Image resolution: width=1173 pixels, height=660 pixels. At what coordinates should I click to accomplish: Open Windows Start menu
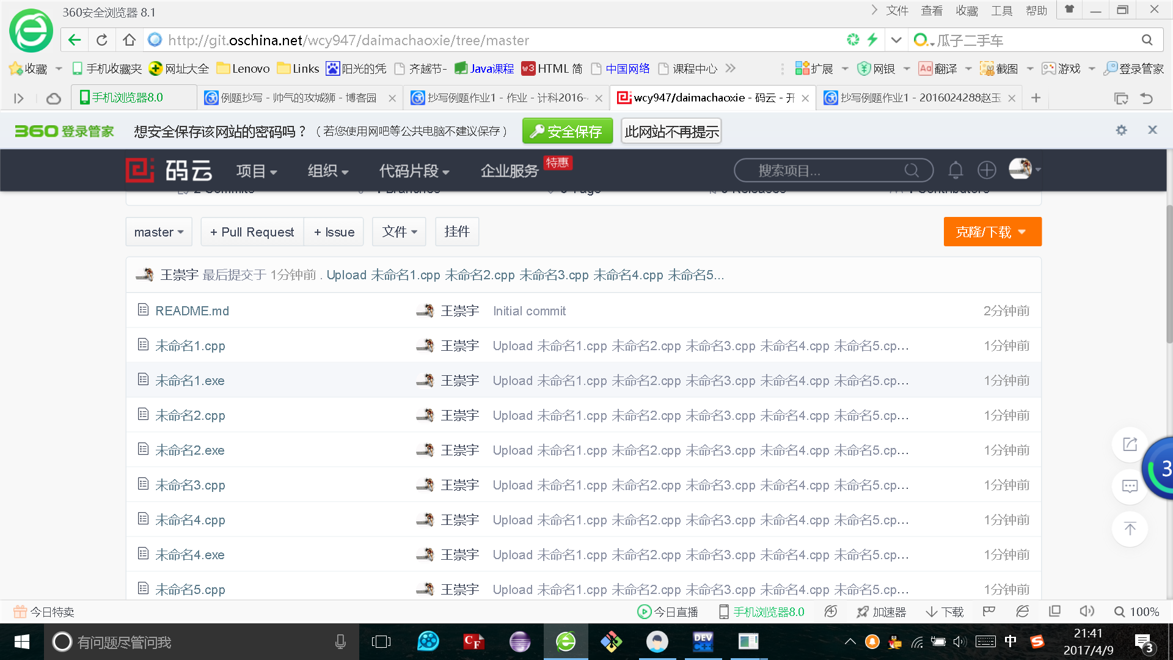[x=22, y=642]
